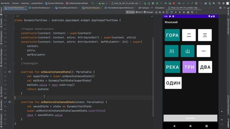Image resolution: width=230 pixels, height=129 pixels.
Task: Tap Android recents navigation button
Action: tap(207, 126)
